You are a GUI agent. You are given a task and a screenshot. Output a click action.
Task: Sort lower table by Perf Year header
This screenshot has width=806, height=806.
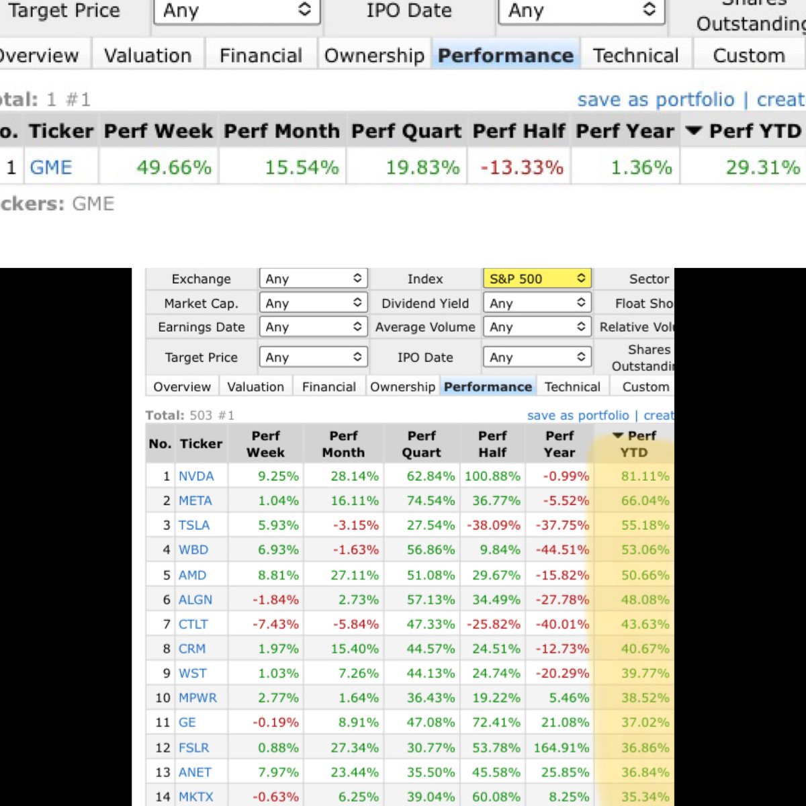[x=559, y=444]
